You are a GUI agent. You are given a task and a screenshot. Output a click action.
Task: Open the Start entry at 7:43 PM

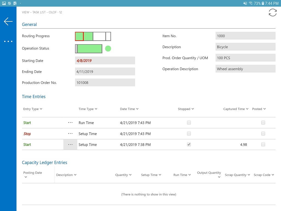(27, 123)
